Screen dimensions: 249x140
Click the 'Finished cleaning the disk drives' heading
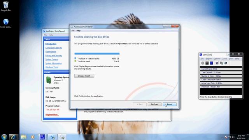[92, 37]
